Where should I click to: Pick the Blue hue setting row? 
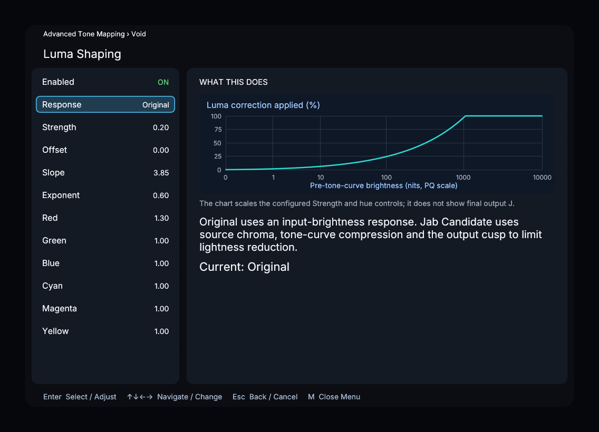tap(105, 263)
